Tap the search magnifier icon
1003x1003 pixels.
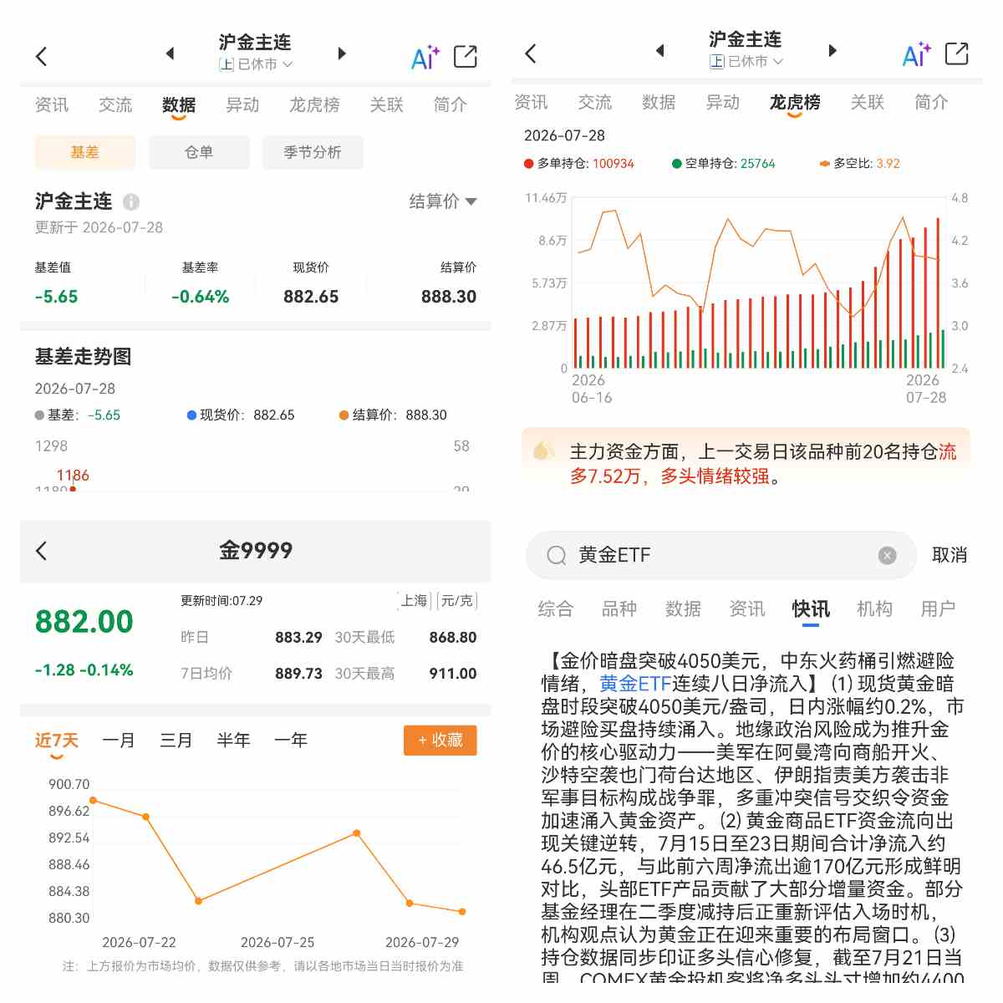click(x=556, y=555)
